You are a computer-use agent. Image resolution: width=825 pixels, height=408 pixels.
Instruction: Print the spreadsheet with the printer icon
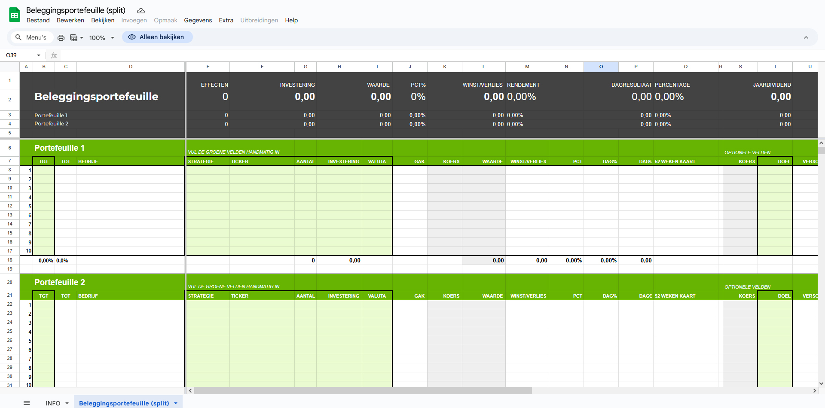pyautogui.click(x=61, y=38)
